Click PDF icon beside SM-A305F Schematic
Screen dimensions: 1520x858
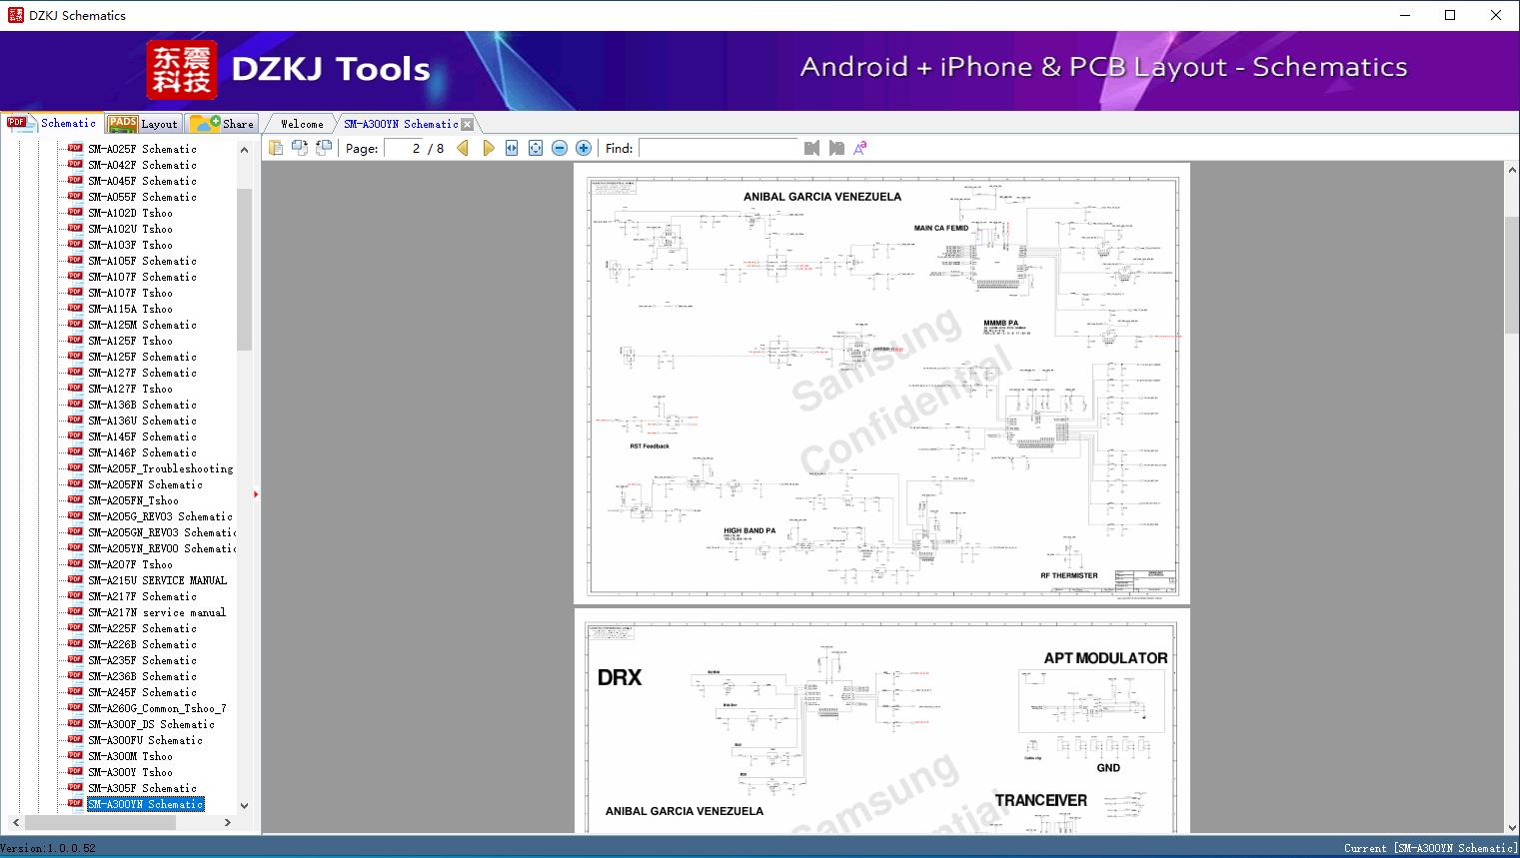(x=75, y=788)
